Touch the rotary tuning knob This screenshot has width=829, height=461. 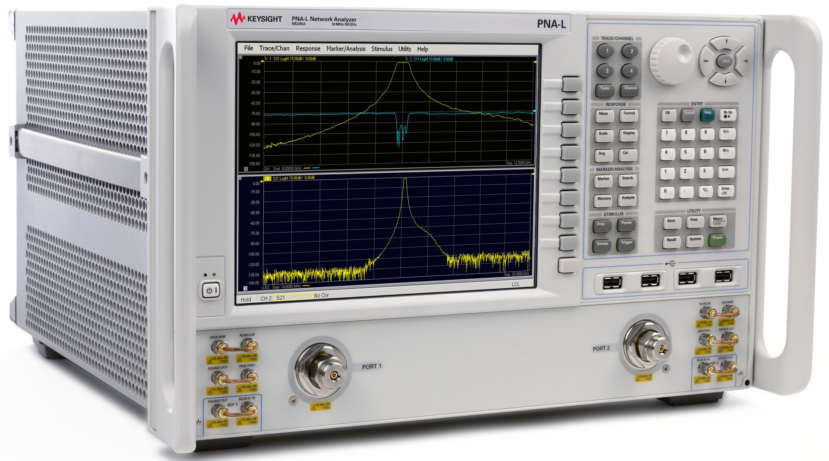[671, 61]
